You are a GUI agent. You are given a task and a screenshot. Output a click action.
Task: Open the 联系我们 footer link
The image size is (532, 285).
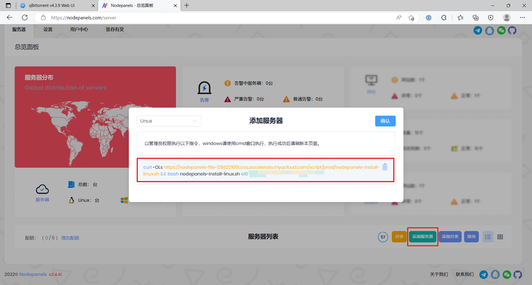tap(465, 274)
